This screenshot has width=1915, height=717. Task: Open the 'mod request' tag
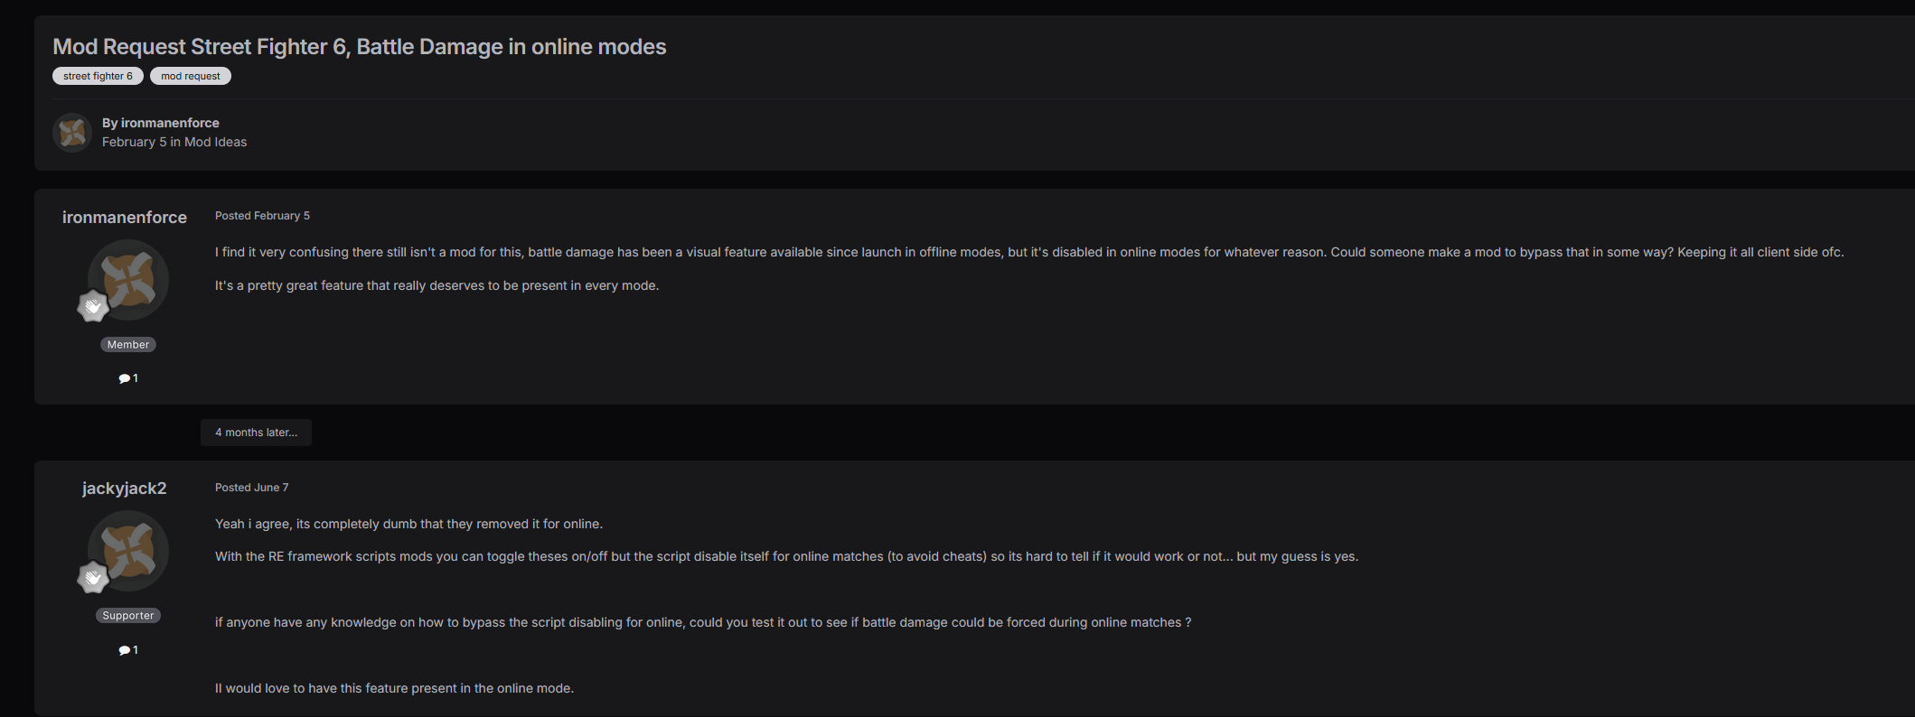(x=190, y=76)
